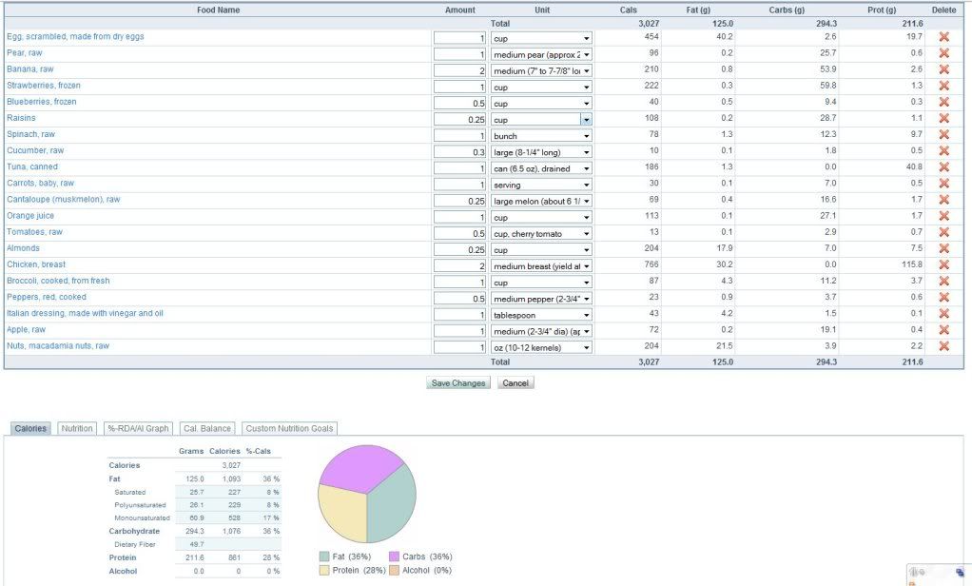Image resolution: width=972 pixels, height=586 pixels.
Task: Open the Nuts, macadamia nuts link
Action: pos(58,346)
